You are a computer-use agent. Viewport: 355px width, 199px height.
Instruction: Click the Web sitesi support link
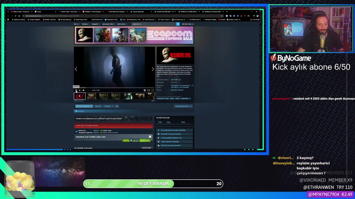click(174, 90)
